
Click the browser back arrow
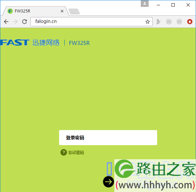click(x=6, y=22)
